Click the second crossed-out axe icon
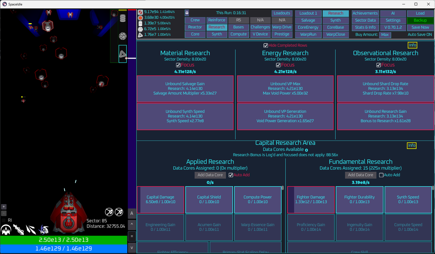Viewport: 435px width, 254px height. point(119,212)
